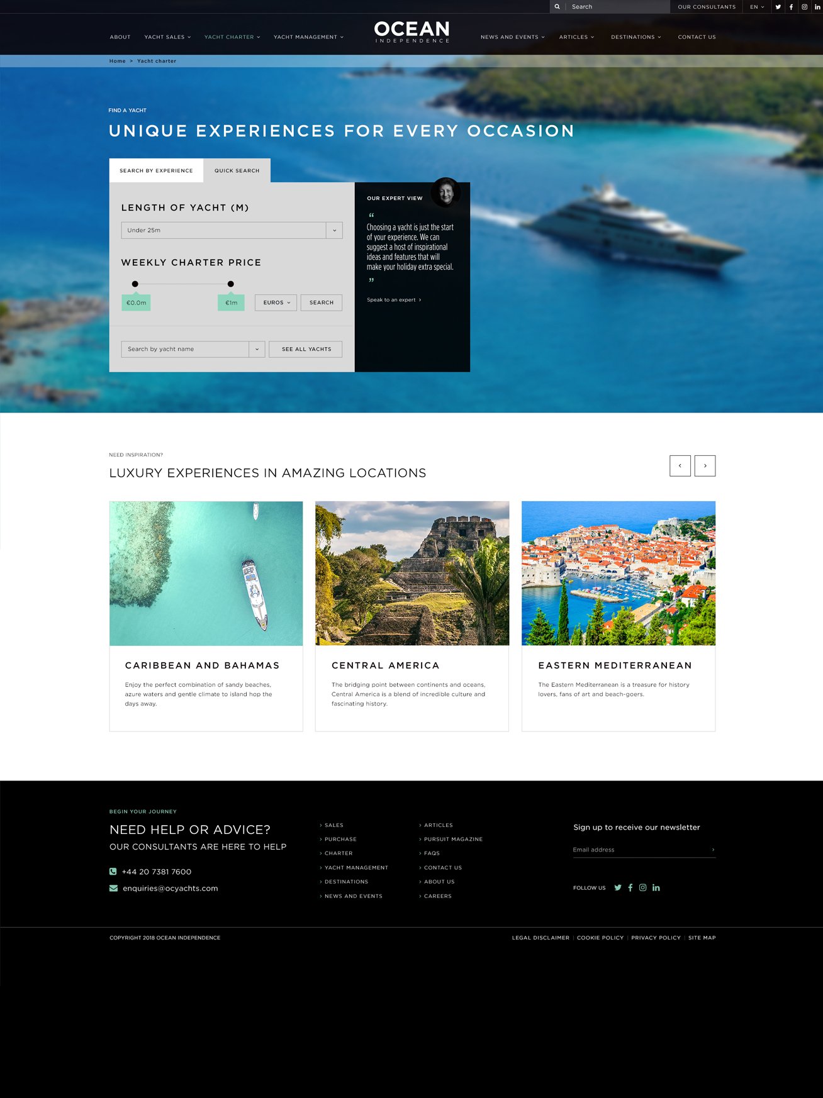Screen dimensions: 823x1098
Task: Click the footer Instagram icon
Action: coord(642,887)
